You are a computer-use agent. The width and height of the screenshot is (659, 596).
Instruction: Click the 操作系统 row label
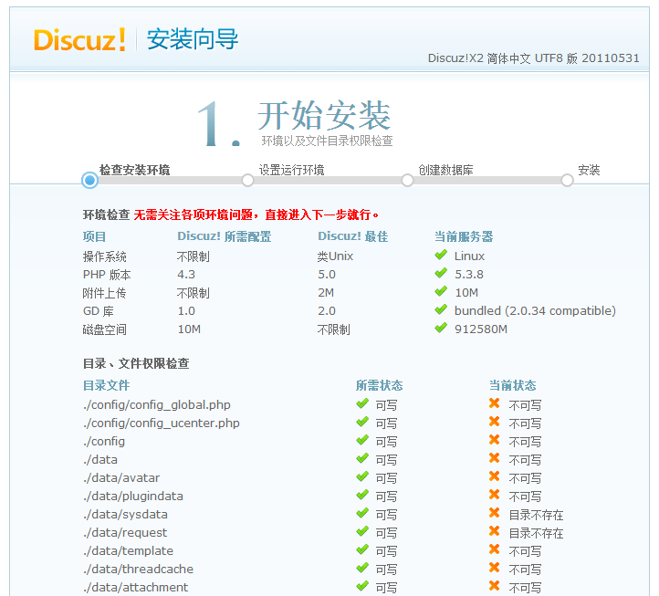click(105, 256)
